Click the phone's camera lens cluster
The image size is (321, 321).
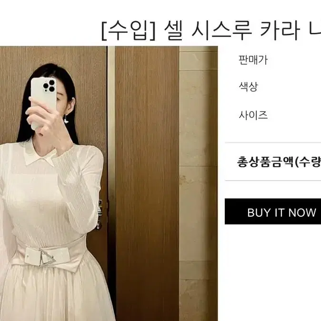pyautogui.click(x=50, y=86)
